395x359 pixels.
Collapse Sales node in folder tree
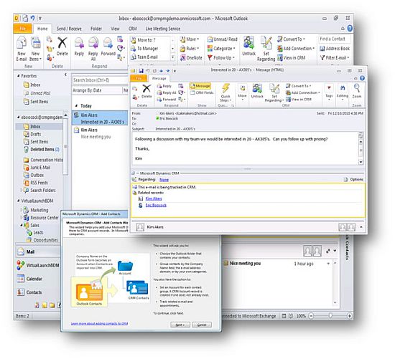point(22,225)
